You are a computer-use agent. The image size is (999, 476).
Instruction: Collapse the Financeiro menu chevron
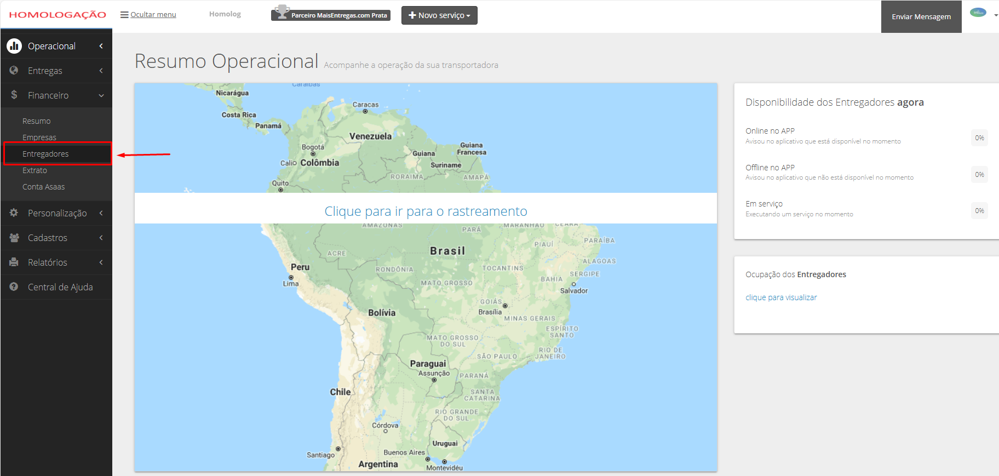pos(101,95)
